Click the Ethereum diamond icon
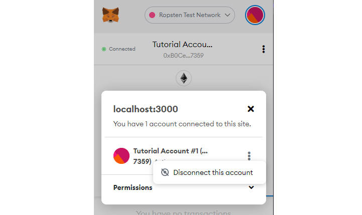 coord(184,78)
